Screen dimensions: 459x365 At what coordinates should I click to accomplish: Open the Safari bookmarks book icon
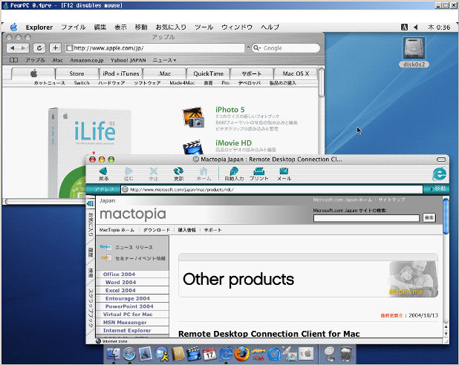click(14, 60)
